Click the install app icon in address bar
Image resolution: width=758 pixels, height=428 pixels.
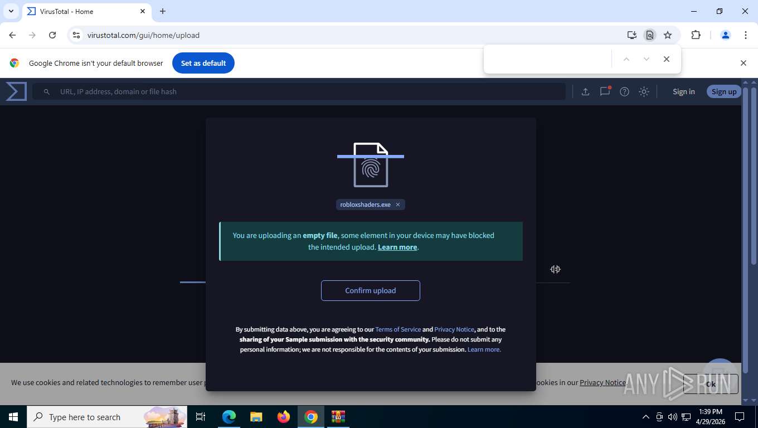(x=631, y=35)
